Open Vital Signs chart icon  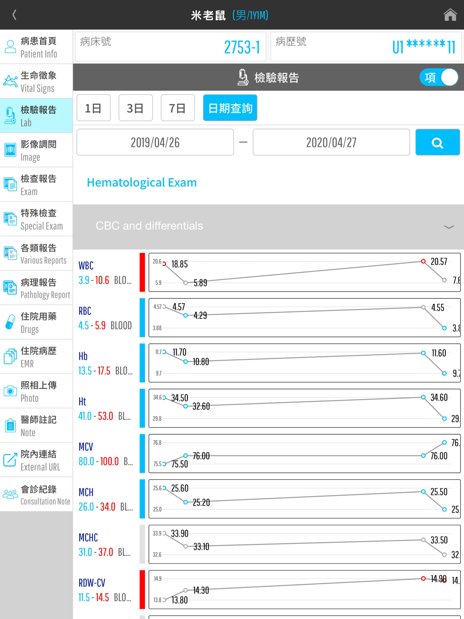click(x=10, y=81)
